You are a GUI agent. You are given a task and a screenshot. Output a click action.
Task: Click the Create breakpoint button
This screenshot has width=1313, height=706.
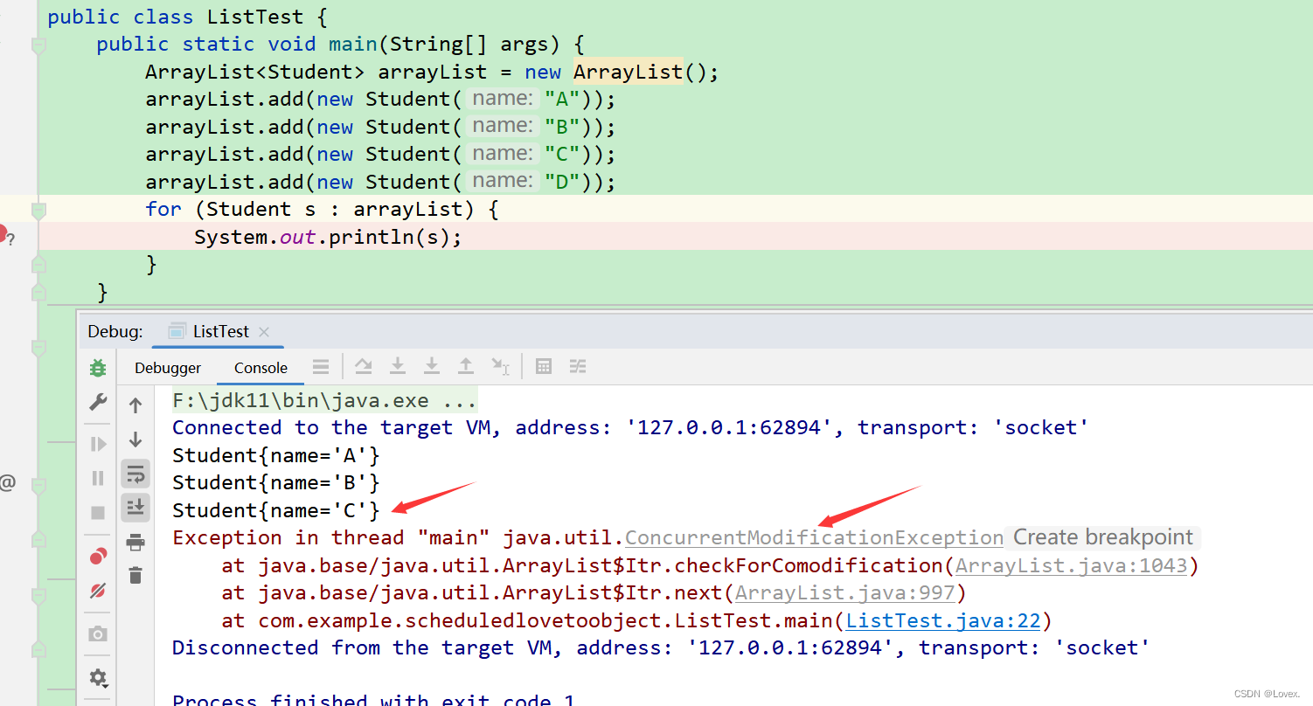tap(1103, 537)
